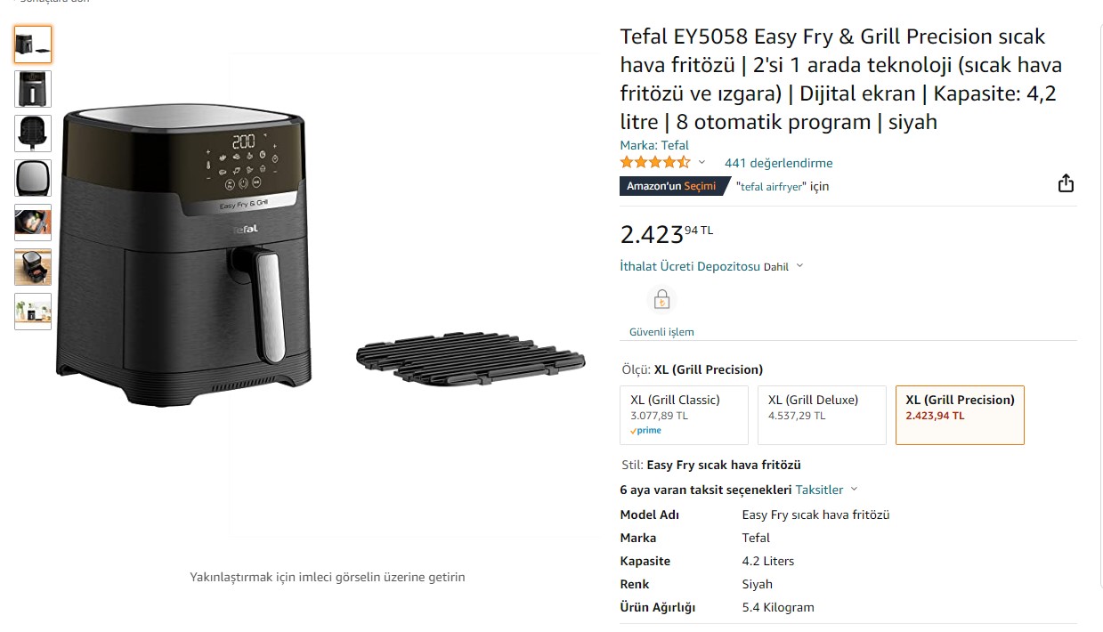Select last thumbnail showing kitchen scene
This screenshot has height=632, width=1103.
pos(33,312)
